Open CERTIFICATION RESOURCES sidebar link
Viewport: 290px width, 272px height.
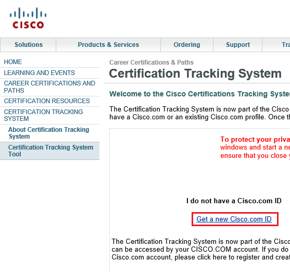click(x=47, y=101)
